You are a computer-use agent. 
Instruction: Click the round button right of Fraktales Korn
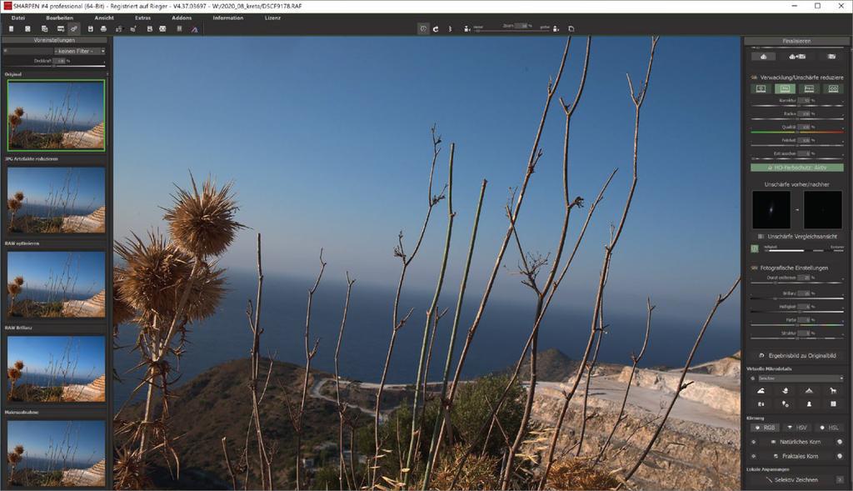pyautogui.click(x=840, y=456)
